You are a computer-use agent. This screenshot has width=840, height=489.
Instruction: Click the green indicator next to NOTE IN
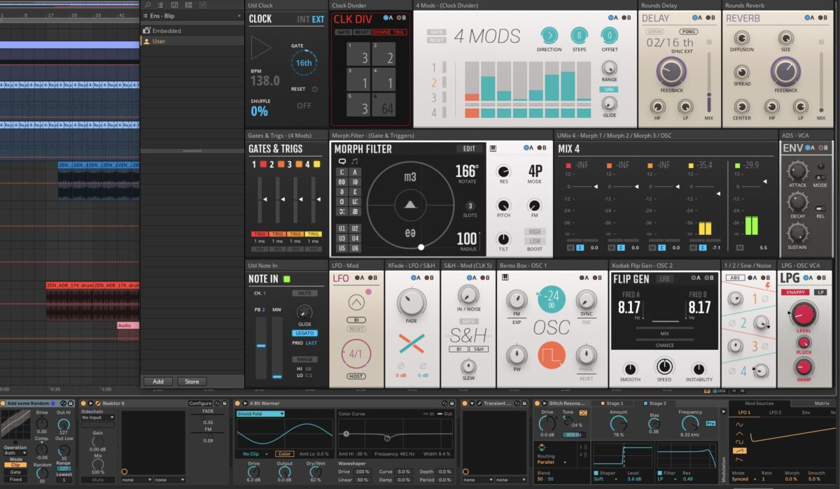pos(286,279)
